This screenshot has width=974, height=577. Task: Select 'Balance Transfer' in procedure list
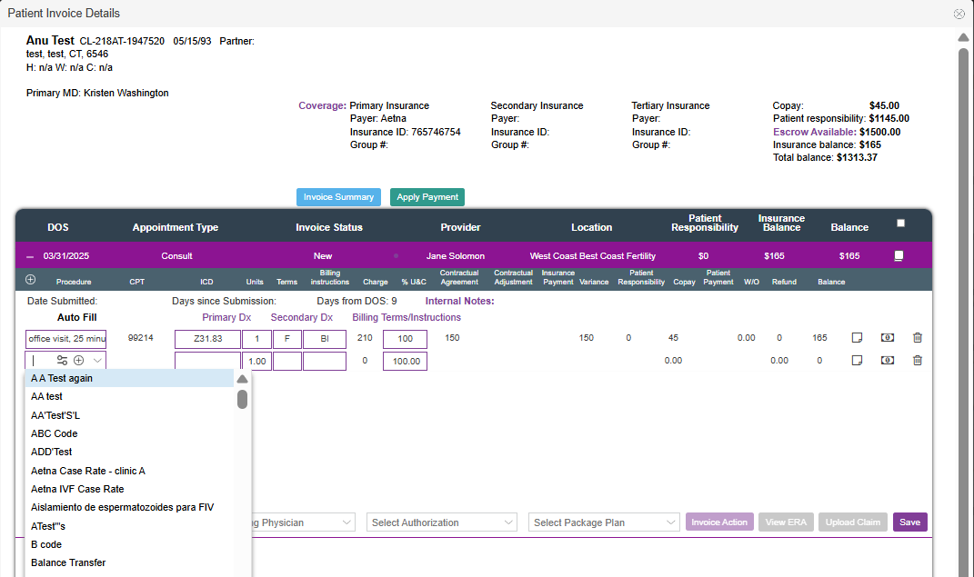pyautogui.click(x=68, y=562)
